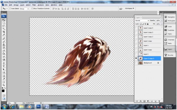Show Layer 1 copy 3 visibility

click(136, 32)
